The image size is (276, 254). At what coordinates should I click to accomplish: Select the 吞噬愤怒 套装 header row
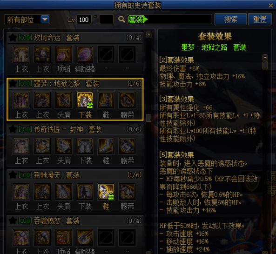click(x=75, y=221)
